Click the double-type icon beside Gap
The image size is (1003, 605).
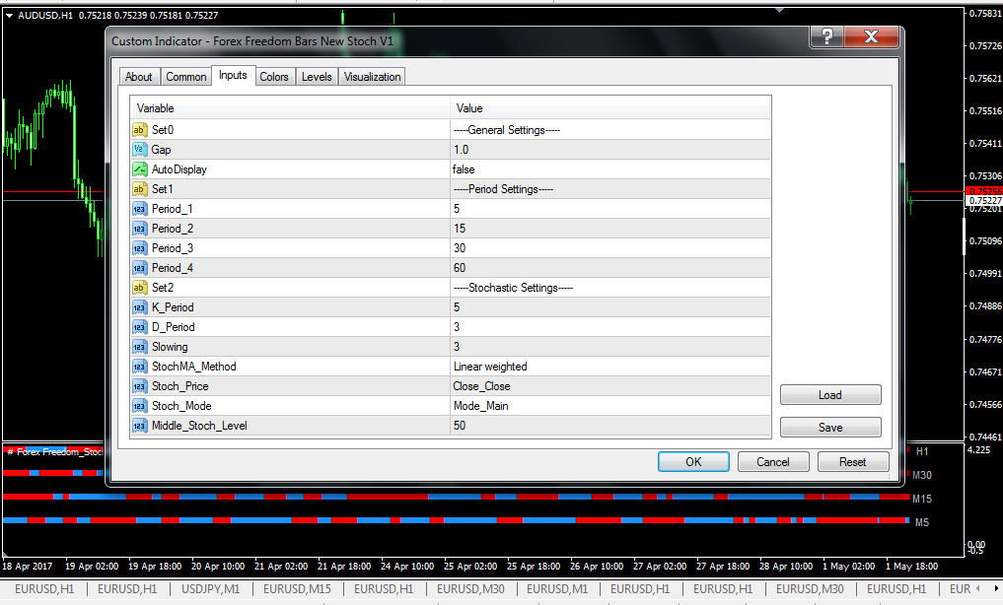[139, 150]
